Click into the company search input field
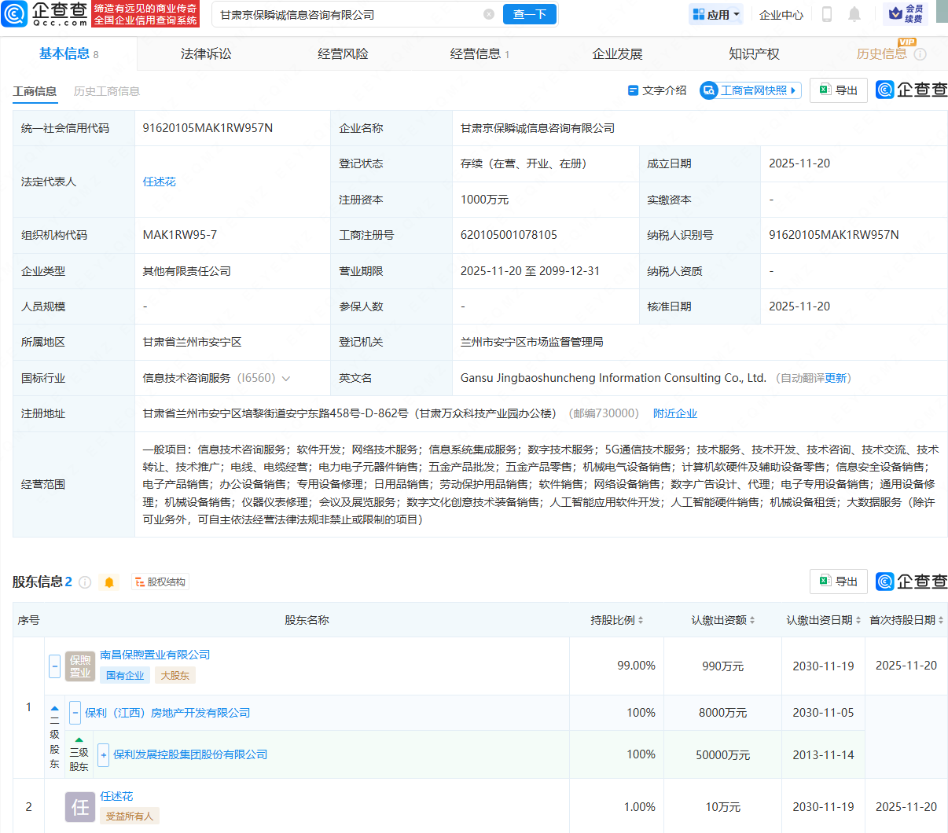The image size is (948, 833). pos(346,14)
